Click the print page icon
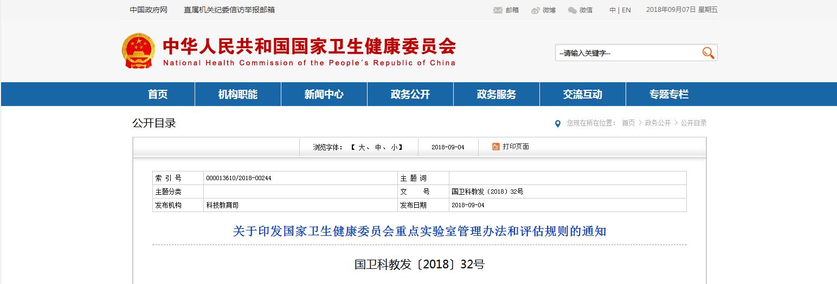 [495, 147]
